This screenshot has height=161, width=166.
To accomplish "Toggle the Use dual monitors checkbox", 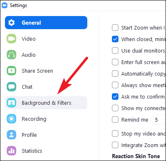I will click(115, 51).
